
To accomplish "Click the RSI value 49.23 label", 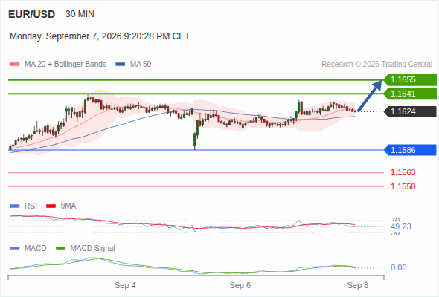I will 400,226.
